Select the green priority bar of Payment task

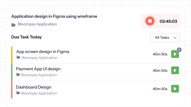[12, 72]
